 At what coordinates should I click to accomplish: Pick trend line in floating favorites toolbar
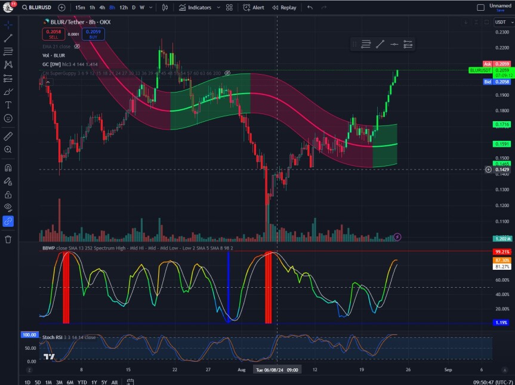click(x=380, y=44)
